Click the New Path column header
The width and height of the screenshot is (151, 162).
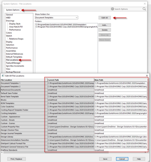point(121,80)
